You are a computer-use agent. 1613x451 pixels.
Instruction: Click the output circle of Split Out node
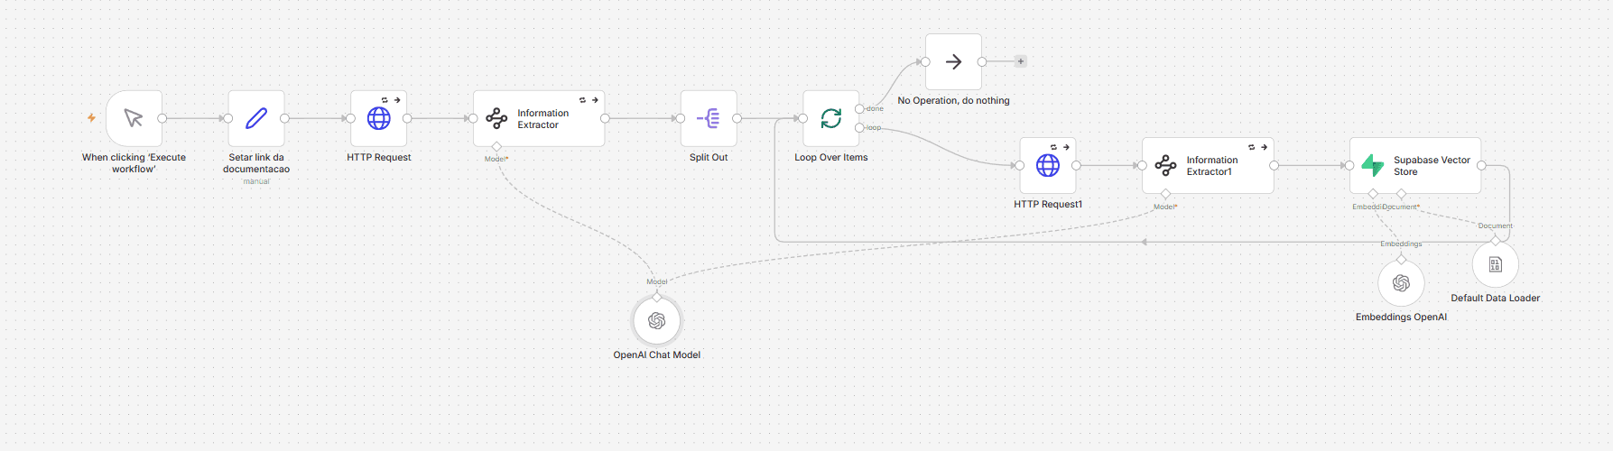click(x=737, y=118)
